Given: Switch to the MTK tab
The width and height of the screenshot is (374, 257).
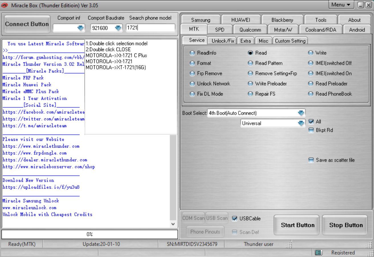Looking at the screenshot, I should pos(194,29).
